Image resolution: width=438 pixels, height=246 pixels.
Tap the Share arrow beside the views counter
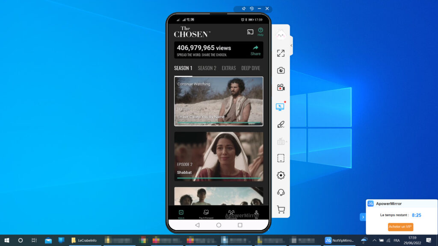pyautogui.click(x=255, y=50)
